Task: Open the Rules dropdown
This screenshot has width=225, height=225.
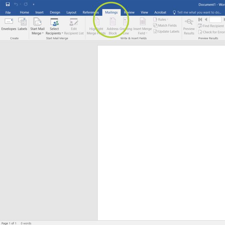Action: (x=161, y=19)
